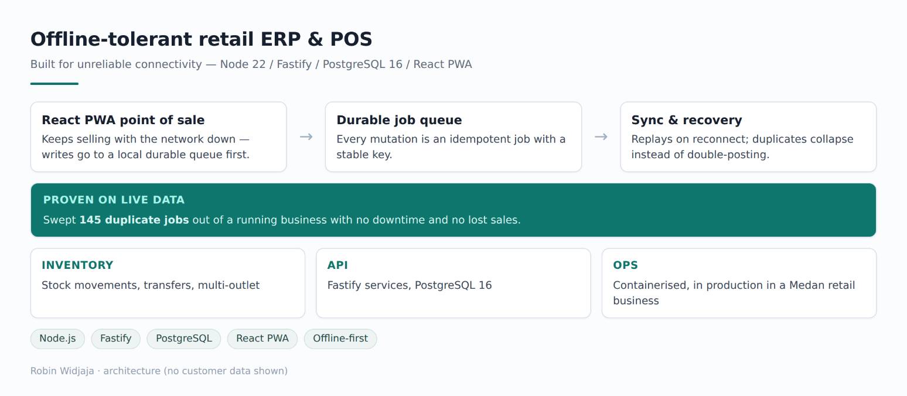Click the "Fastify services, PostgreSQL 16" text
This screenshot has width=907, height=396.
(x=410, y=285)
